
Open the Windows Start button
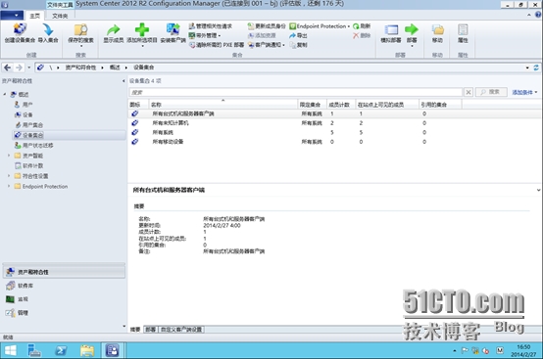10,351
